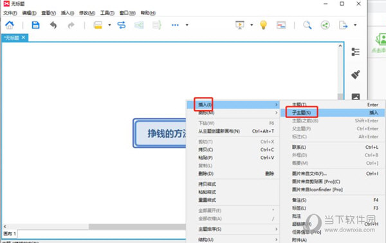Choose 标签(L) in the insert submenu
This screenshot has height=243, width=386.
[333, 208]
